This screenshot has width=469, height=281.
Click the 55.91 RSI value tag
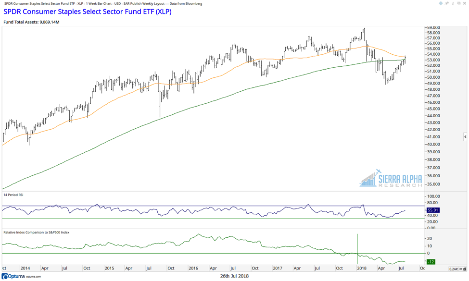433,210
